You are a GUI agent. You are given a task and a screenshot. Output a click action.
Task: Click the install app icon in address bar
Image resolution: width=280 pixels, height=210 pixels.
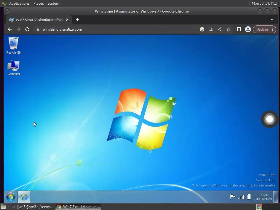pyautogui.click(x=211, y=29)
